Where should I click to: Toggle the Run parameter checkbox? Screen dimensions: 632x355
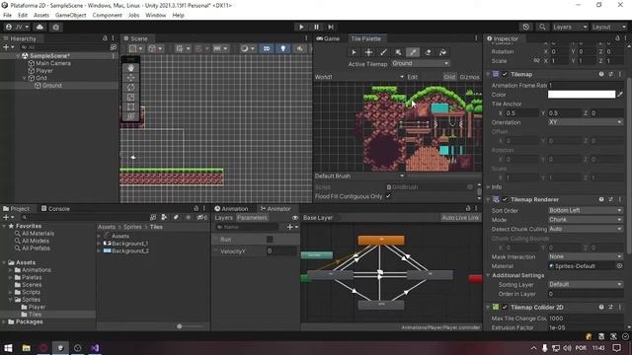tap(270, 239)
